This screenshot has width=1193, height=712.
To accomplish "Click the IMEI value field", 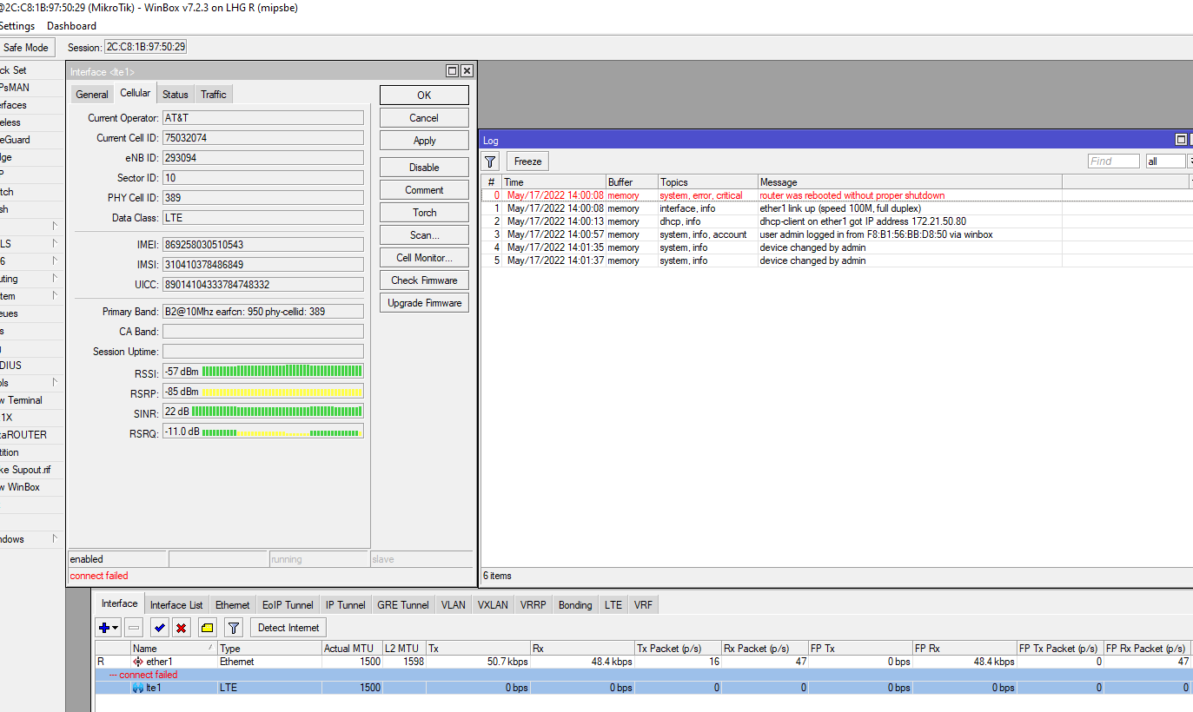I will [x=263, y=245].
